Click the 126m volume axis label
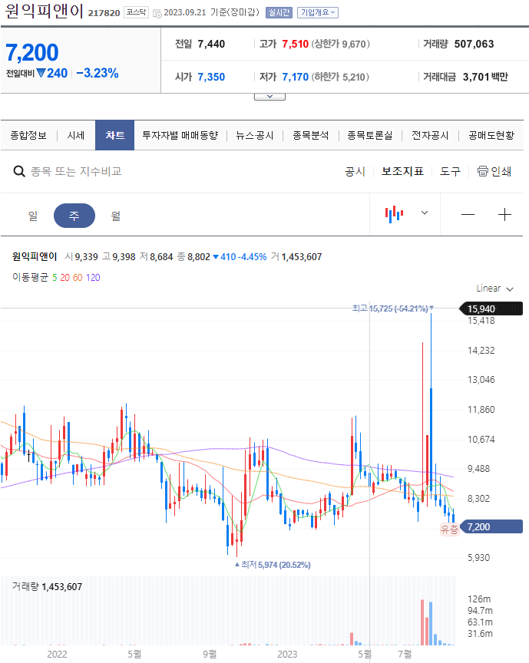This screenshot has width=529, height=663. 479,599
